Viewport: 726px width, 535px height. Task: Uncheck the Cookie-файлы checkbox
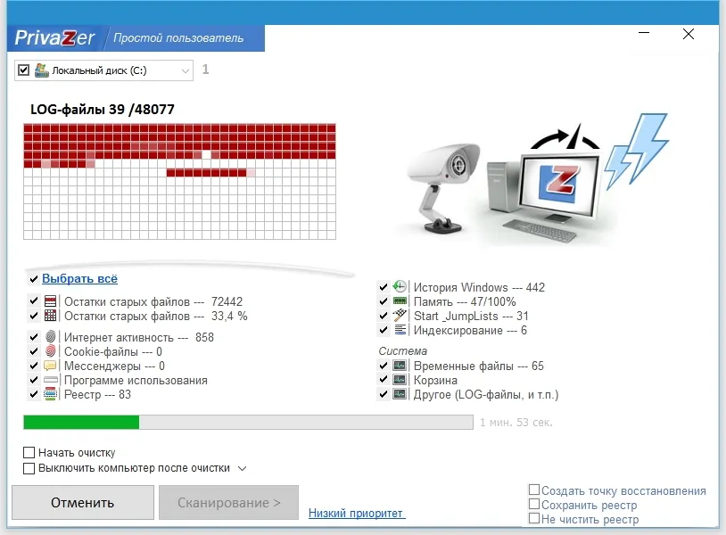pos(33,351)
